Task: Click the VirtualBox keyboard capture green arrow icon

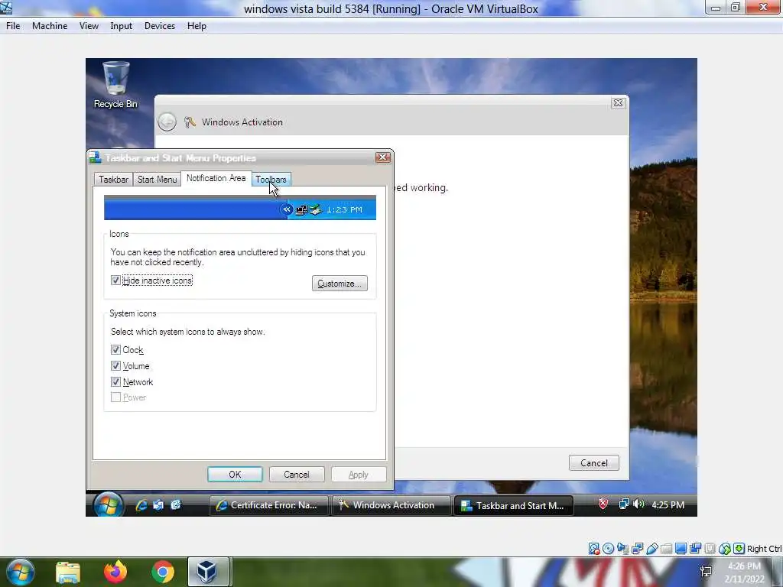Action: pos(739,549)
